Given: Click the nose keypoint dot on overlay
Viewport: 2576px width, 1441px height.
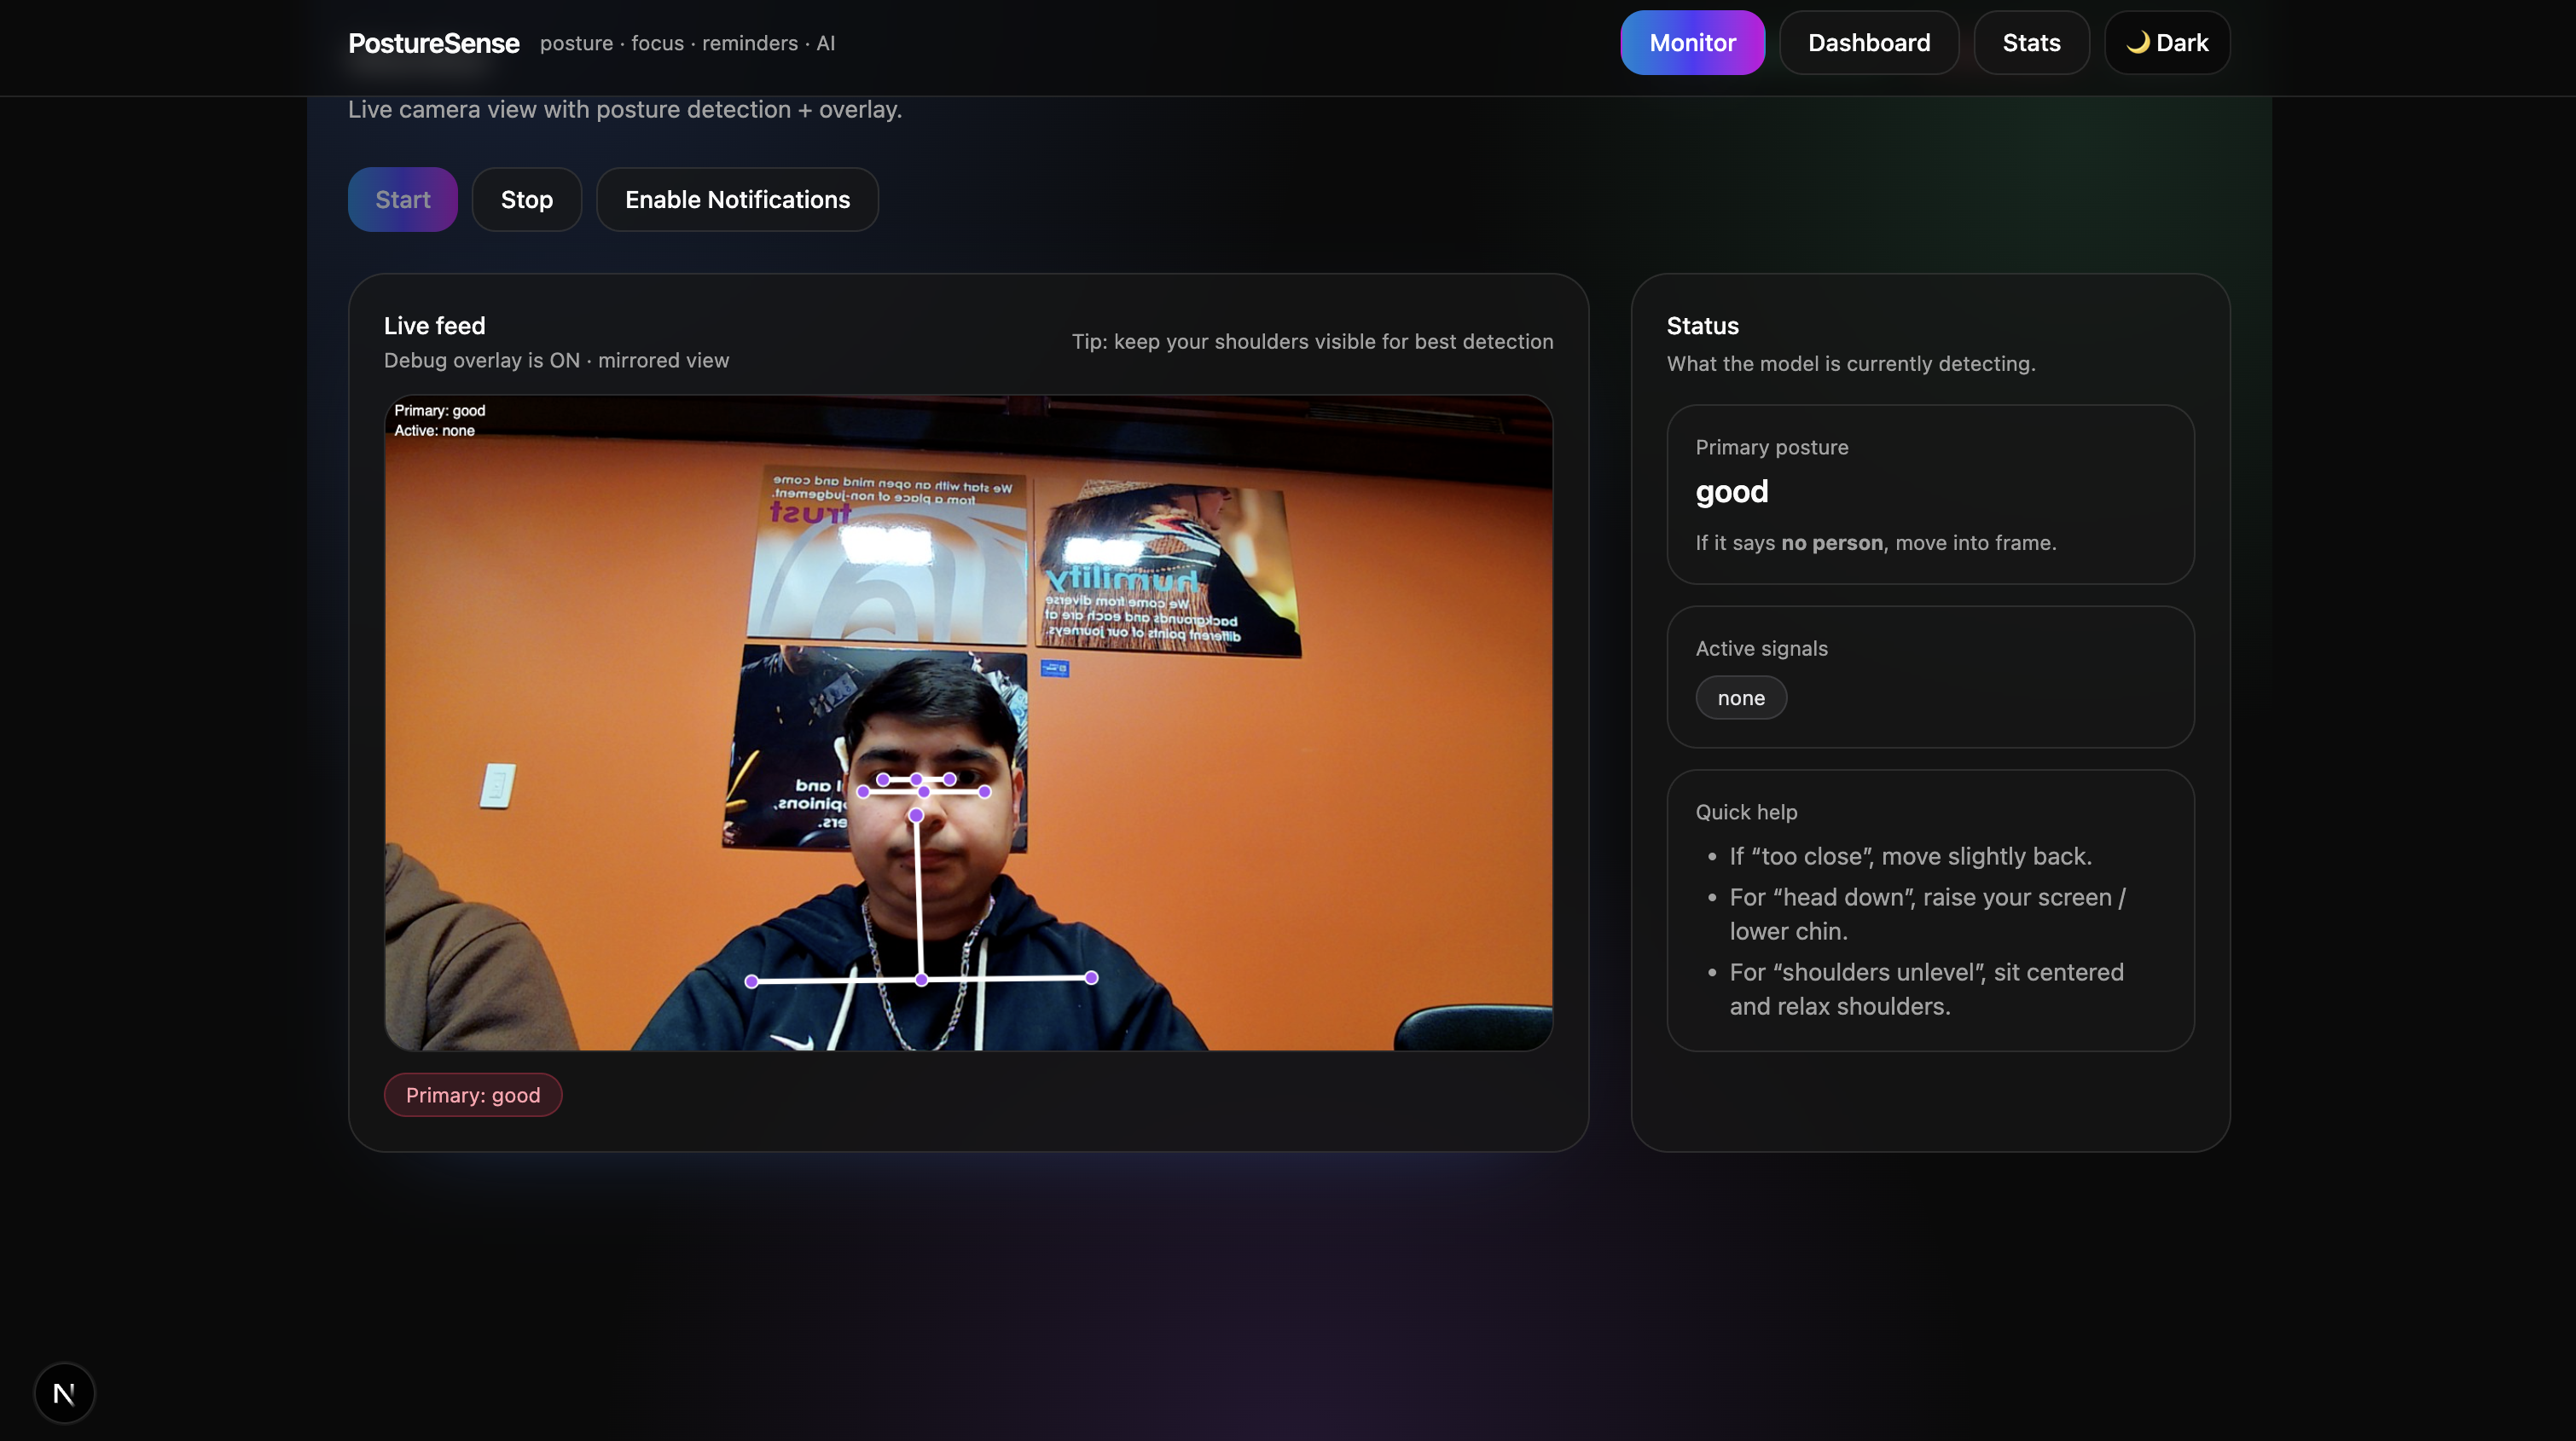Looking at the screenshot, I should [x=916, y=815].
